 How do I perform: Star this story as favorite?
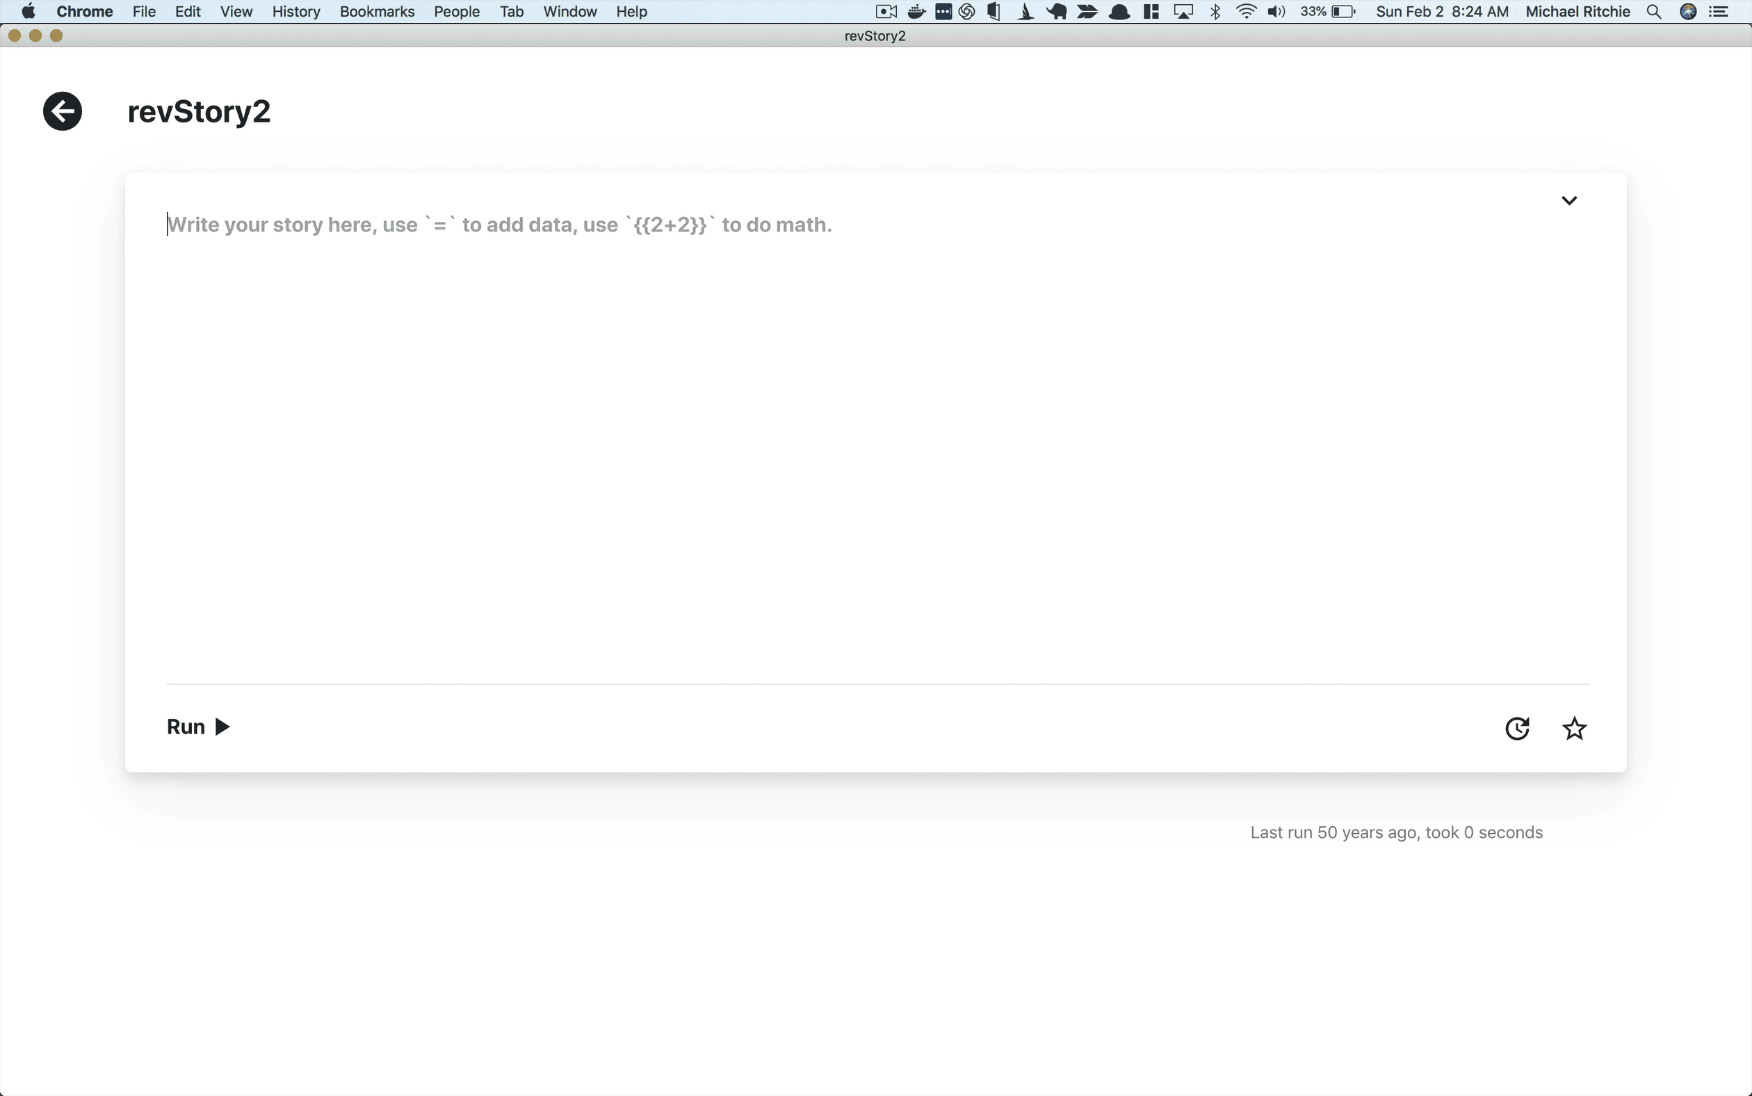[x=1574, y=727]
